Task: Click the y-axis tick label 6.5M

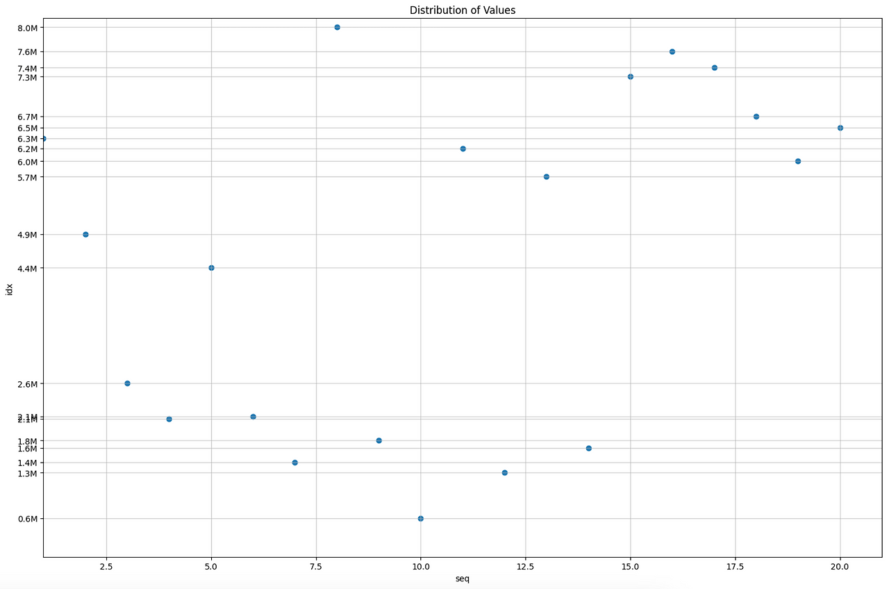Action: pyautogui.click(x=27, y=128)
